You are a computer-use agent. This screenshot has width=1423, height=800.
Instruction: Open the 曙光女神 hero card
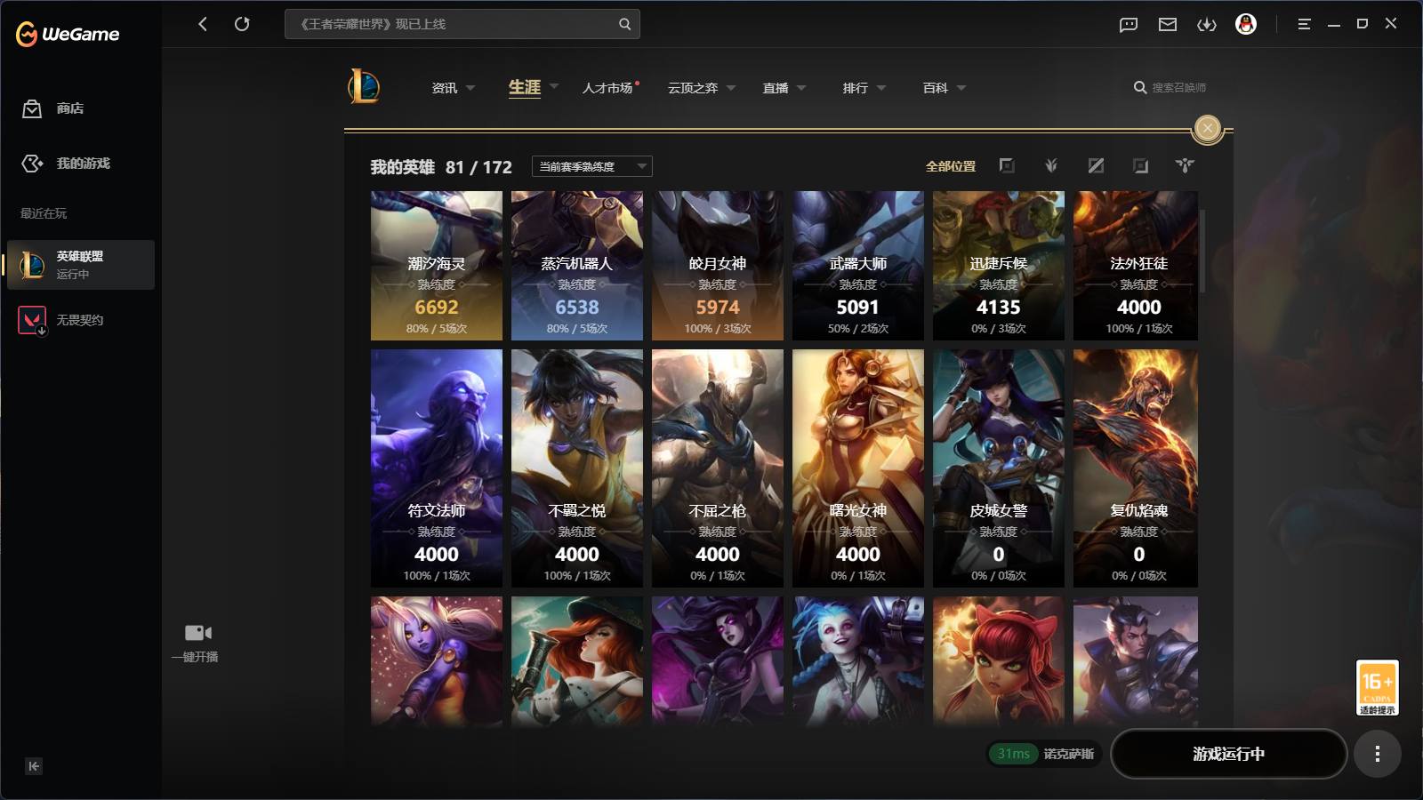click(858, 468)
